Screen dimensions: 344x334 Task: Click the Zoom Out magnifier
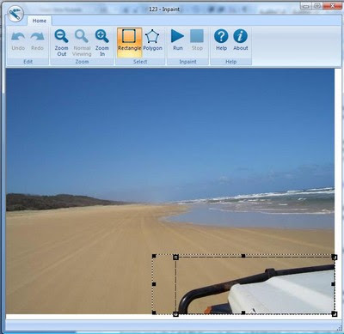(61, 36)
